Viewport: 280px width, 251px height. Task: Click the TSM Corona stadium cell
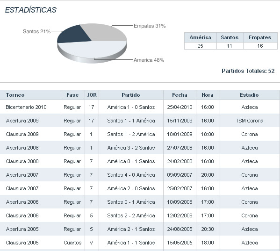coord(250,121)
